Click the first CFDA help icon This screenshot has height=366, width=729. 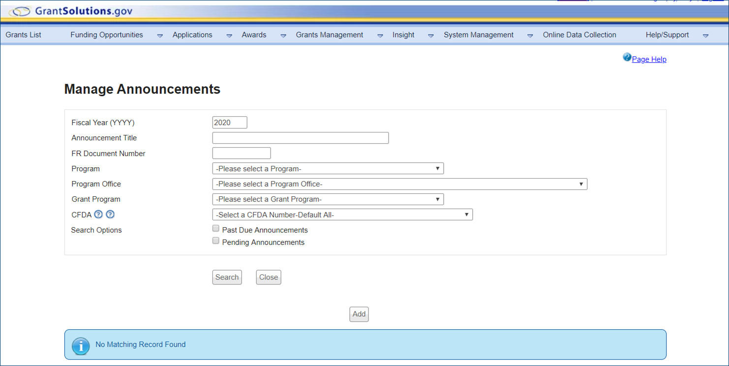coord(98,214)
